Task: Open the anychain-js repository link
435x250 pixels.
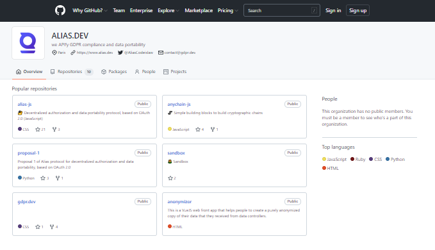Action: point(179,104)
